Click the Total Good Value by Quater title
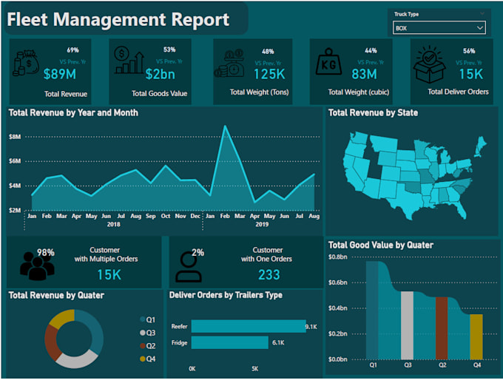 click(x=381, y=245)
